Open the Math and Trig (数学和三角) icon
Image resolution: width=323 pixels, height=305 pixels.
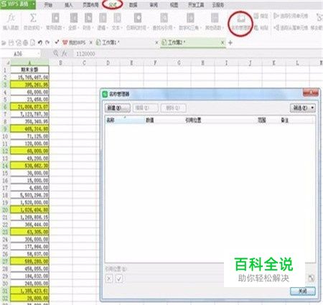[x=190, y=18]
